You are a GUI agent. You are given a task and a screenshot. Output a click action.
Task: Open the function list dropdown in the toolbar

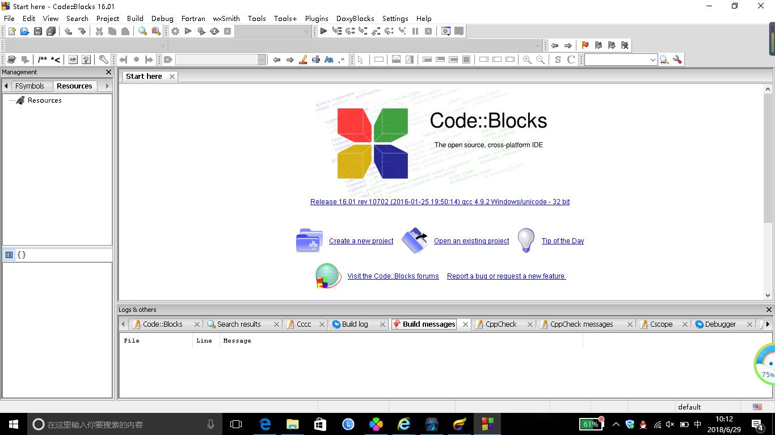tap(538, 45)
